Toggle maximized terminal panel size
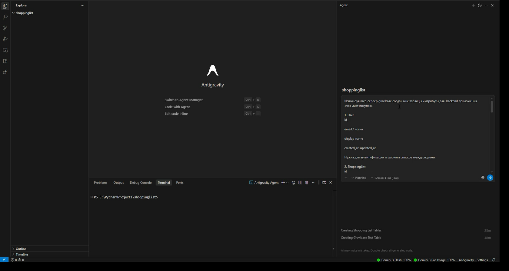Viewport: 509px width, 271px height. pos(324,182)
